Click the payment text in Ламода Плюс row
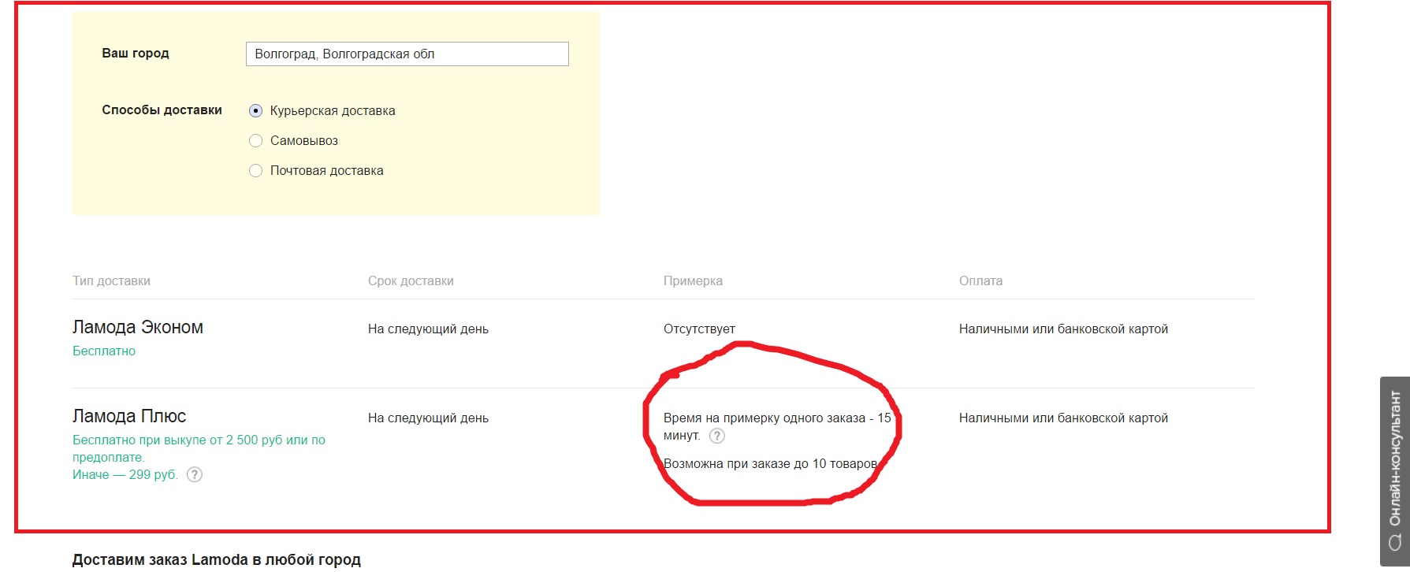This screenshot has height=572, width=1410. coord(1063,418)
